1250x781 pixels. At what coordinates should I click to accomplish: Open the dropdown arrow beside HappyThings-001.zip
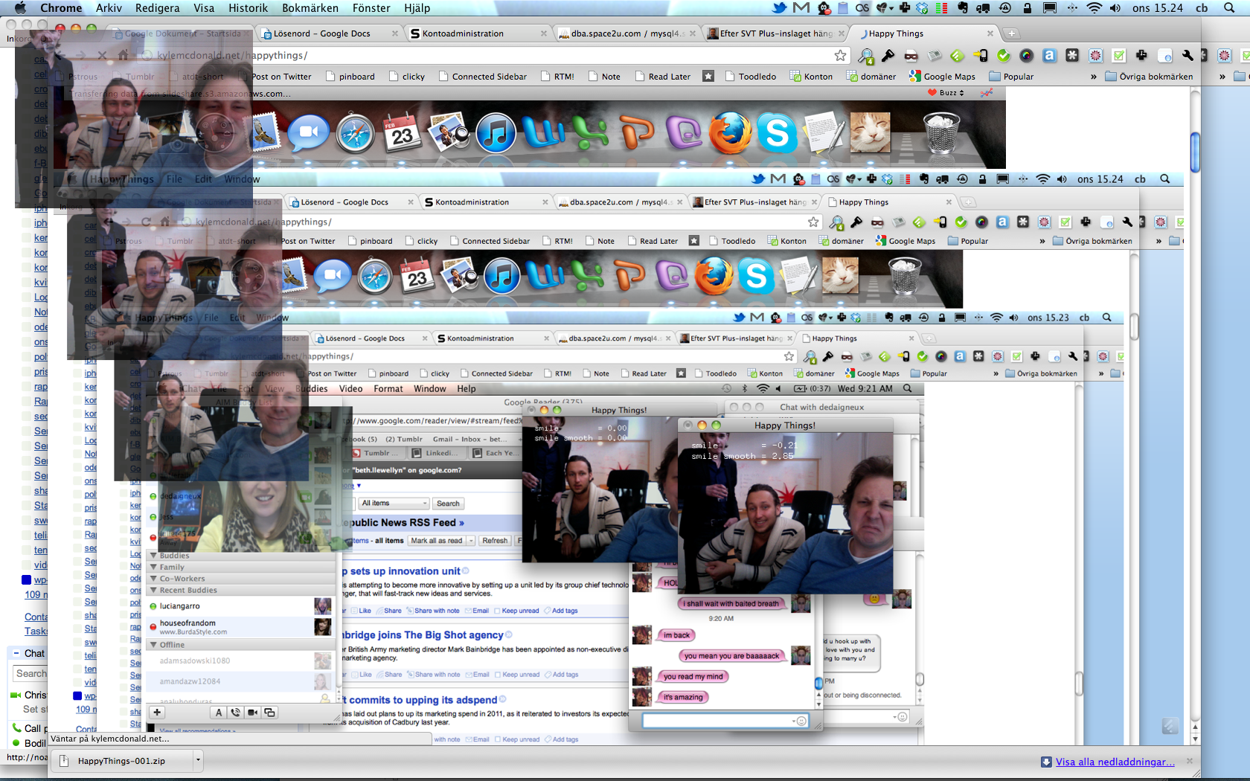pos(198,760)
